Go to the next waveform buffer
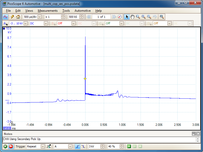Viewport: 203px width, 152px height. (114, 17)
